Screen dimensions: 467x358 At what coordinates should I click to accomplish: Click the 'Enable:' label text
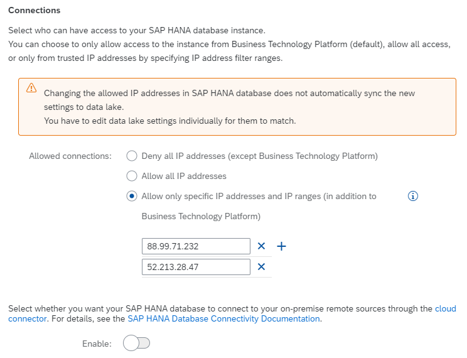coord(97,344)
